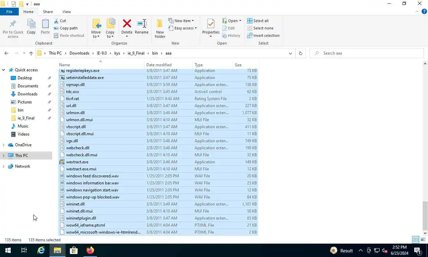Click Select none in the ribbon

[x=260, y=28]
